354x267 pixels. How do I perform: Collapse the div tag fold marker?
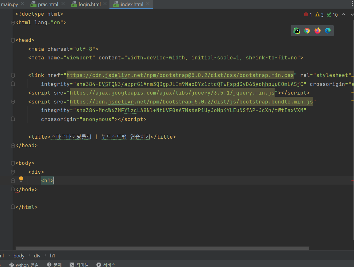13,172
